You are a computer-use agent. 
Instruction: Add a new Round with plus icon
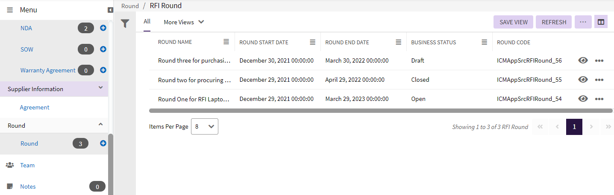pyautogui.click(x=103, y=143)
